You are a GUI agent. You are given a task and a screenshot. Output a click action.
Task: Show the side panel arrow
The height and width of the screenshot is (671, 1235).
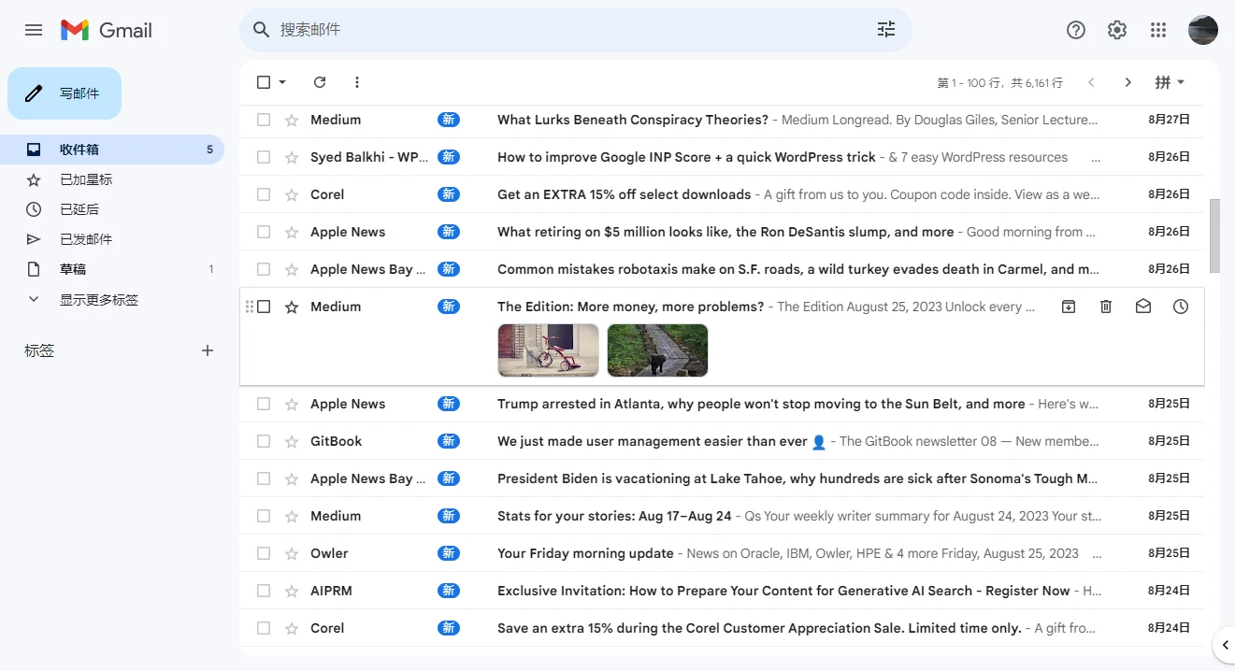(1224, 645)
